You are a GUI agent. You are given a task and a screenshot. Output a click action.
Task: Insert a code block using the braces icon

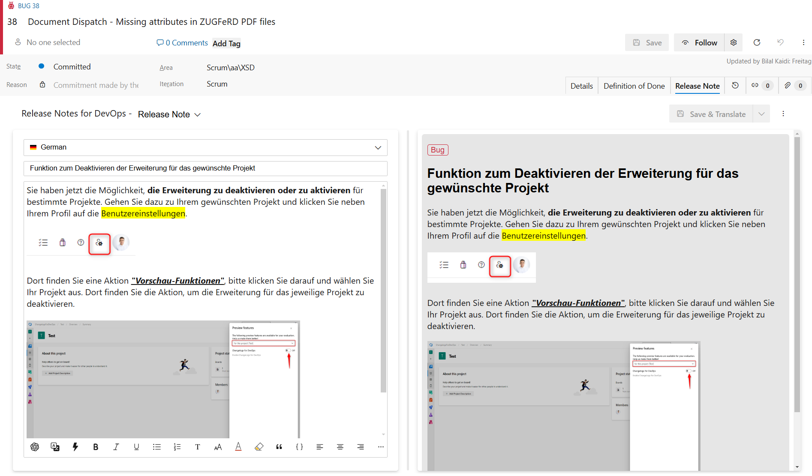(300, 447)
